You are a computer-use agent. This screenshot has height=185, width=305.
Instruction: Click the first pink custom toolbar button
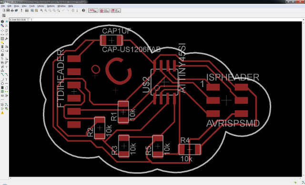click(93, 10)
